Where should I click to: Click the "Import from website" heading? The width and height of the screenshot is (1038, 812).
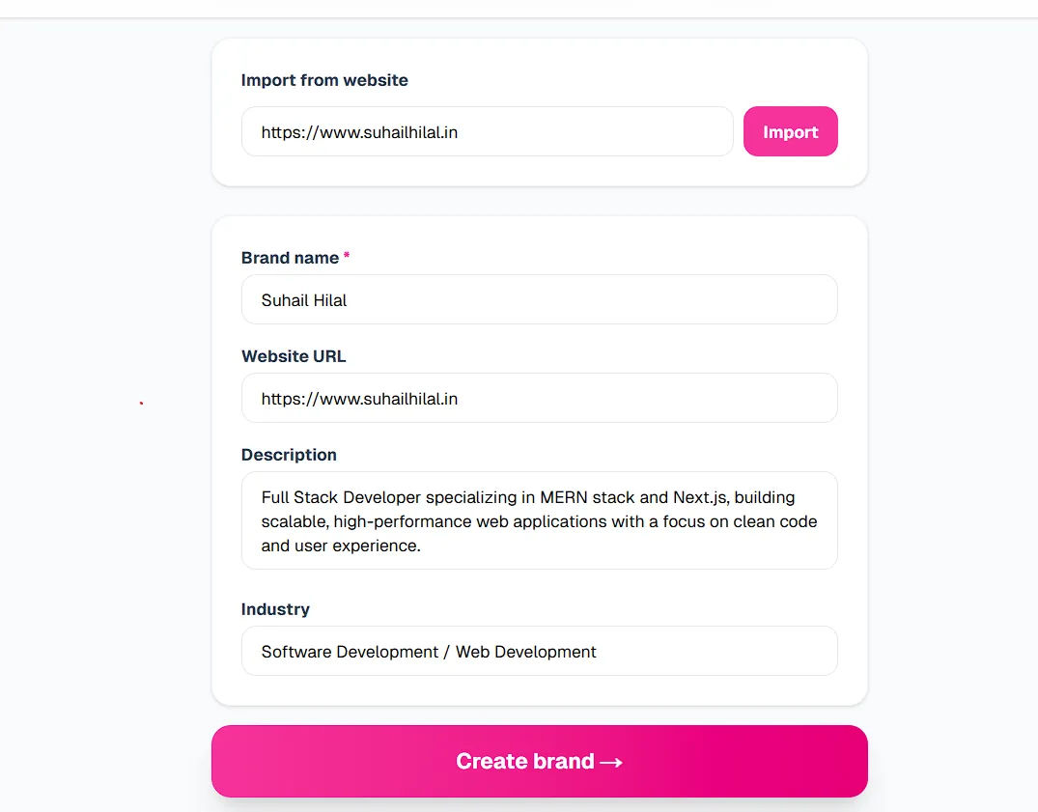(324, 80)
